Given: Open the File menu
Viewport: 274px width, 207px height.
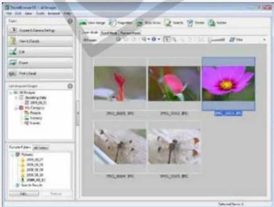Looking at the screenshot, I should click(9, 13).
